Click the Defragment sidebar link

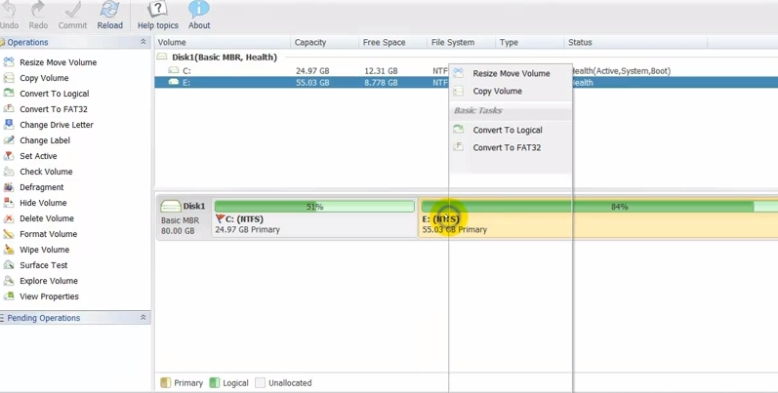pyautogui.click(x=42, y=187)
